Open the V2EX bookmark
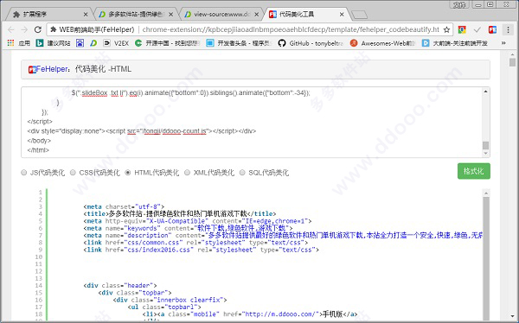519x323 pixels. coord(116,43)
